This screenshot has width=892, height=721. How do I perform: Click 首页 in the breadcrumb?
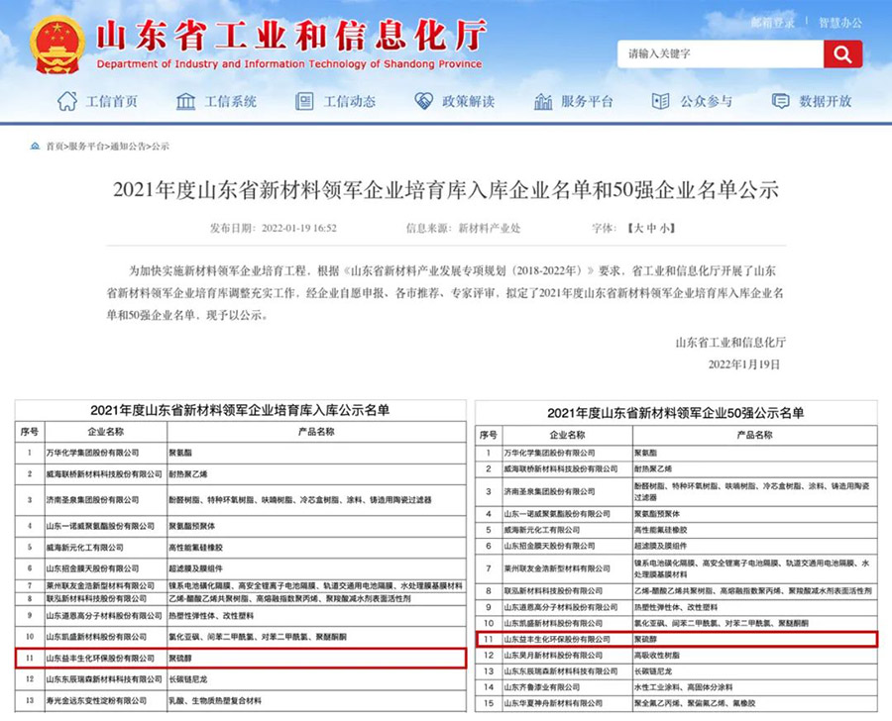pos(55,147)
